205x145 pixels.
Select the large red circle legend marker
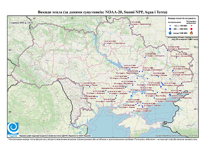[x=191, y=29]
